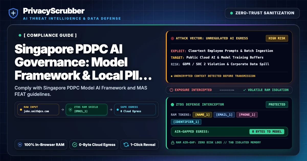
Task: Click the Attack Vector: Unregulated AI Egress heading
Action: click(212, 38)
